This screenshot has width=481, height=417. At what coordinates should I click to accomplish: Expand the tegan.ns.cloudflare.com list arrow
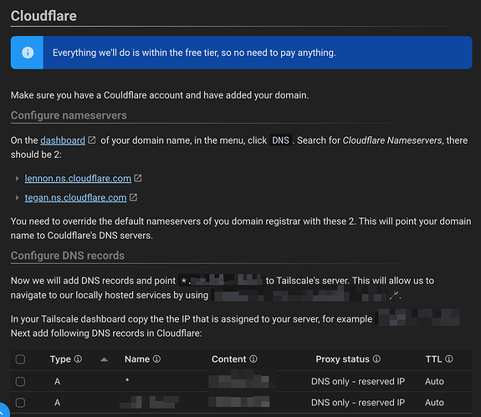(x=18, y=197)
